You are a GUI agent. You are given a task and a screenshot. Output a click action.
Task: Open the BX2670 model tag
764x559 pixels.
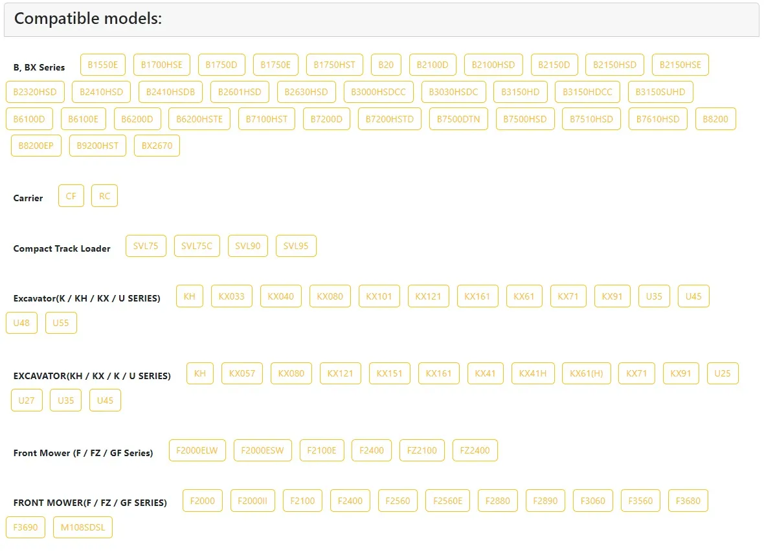157,146
